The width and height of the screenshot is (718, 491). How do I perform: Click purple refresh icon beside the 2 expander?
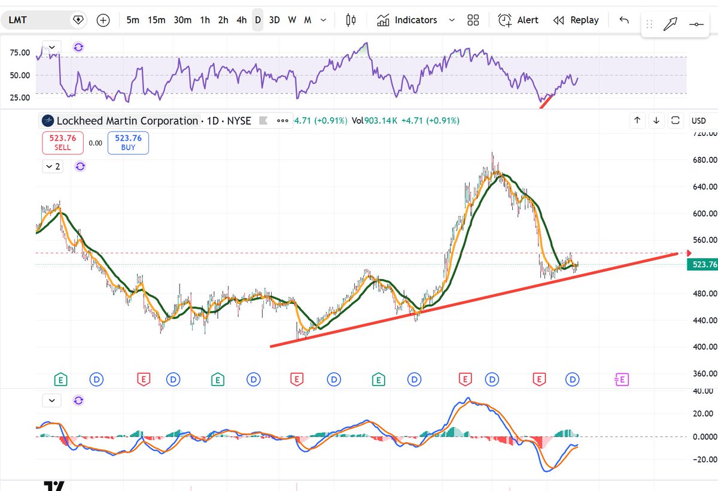pyautogui.click(x=81, y=166)
